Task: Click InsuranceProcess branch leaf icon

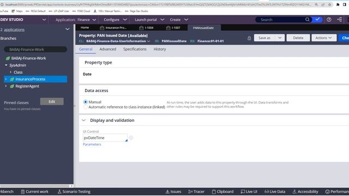Action: pos(12,79)
